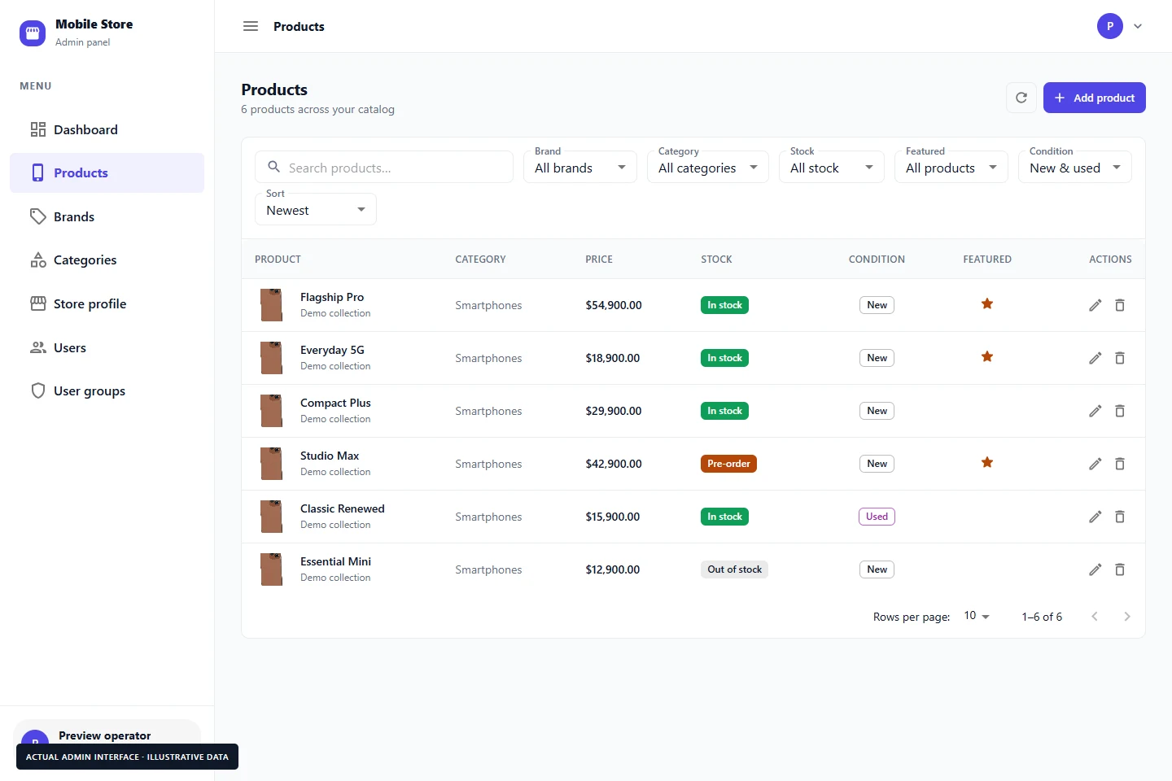Screen dimensions: 1172x781
Task: Edit the Everyday 5G product
Action: point(1095,358)
